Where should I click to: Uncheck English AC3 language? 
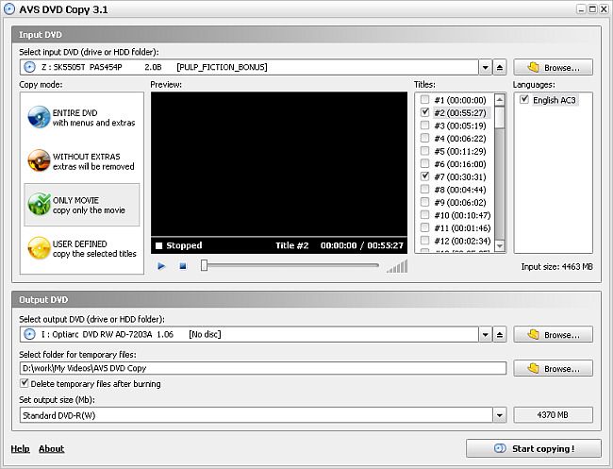tap(524, 99)
